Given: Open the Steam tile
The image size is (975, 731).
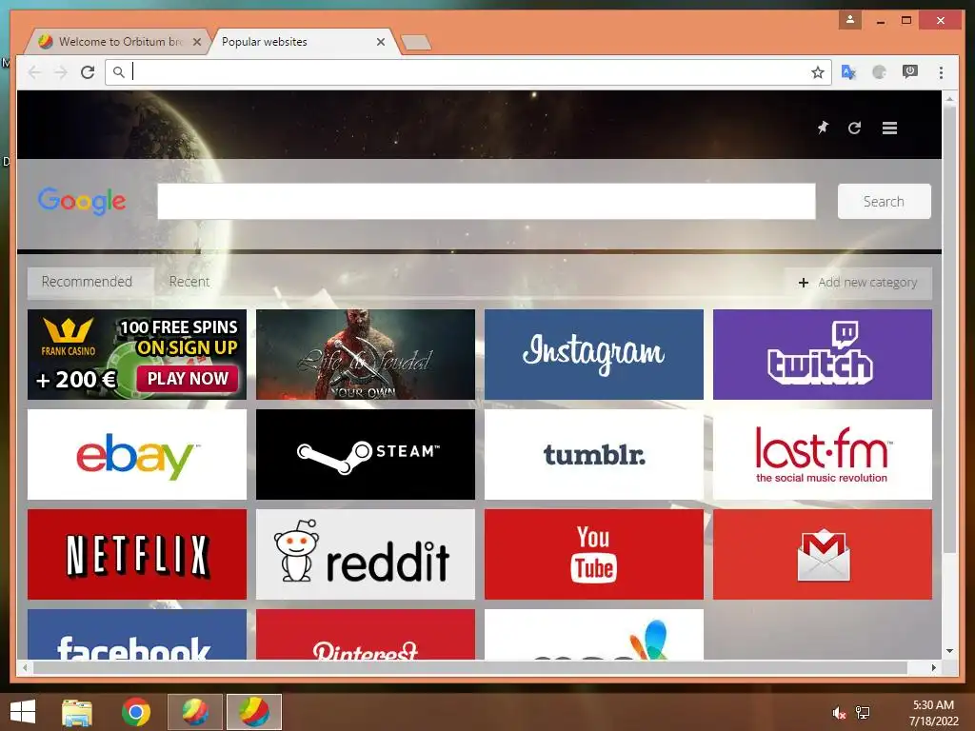Looking at the screenshot, I should click(365, 454).
